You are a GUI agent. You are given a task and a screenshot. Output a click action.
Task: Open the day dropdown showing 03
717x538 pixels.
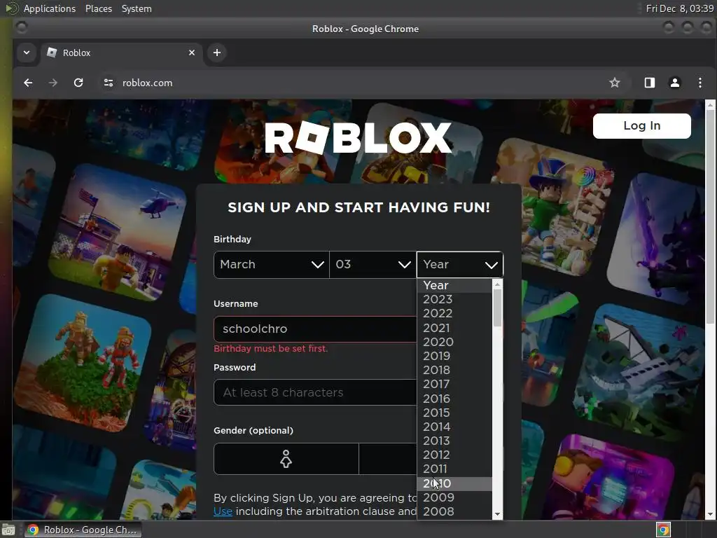pos(373,264)
